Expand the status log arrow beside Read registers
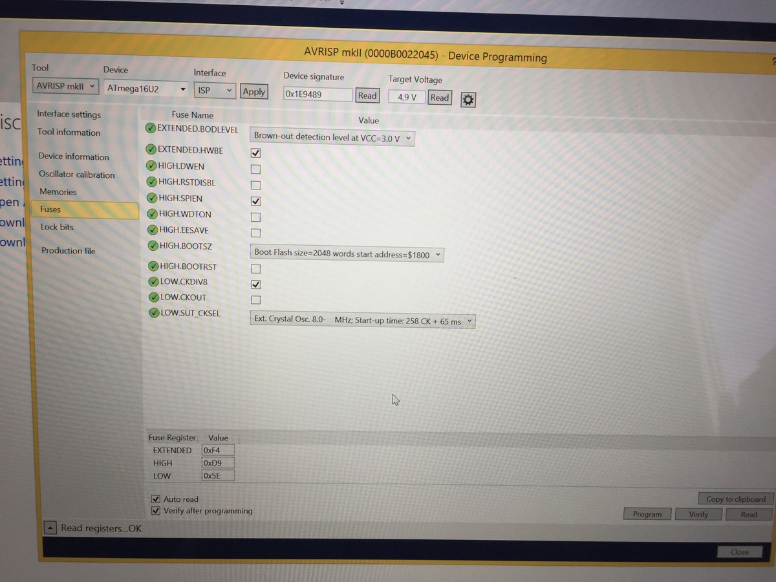 (x=50, y=528)
